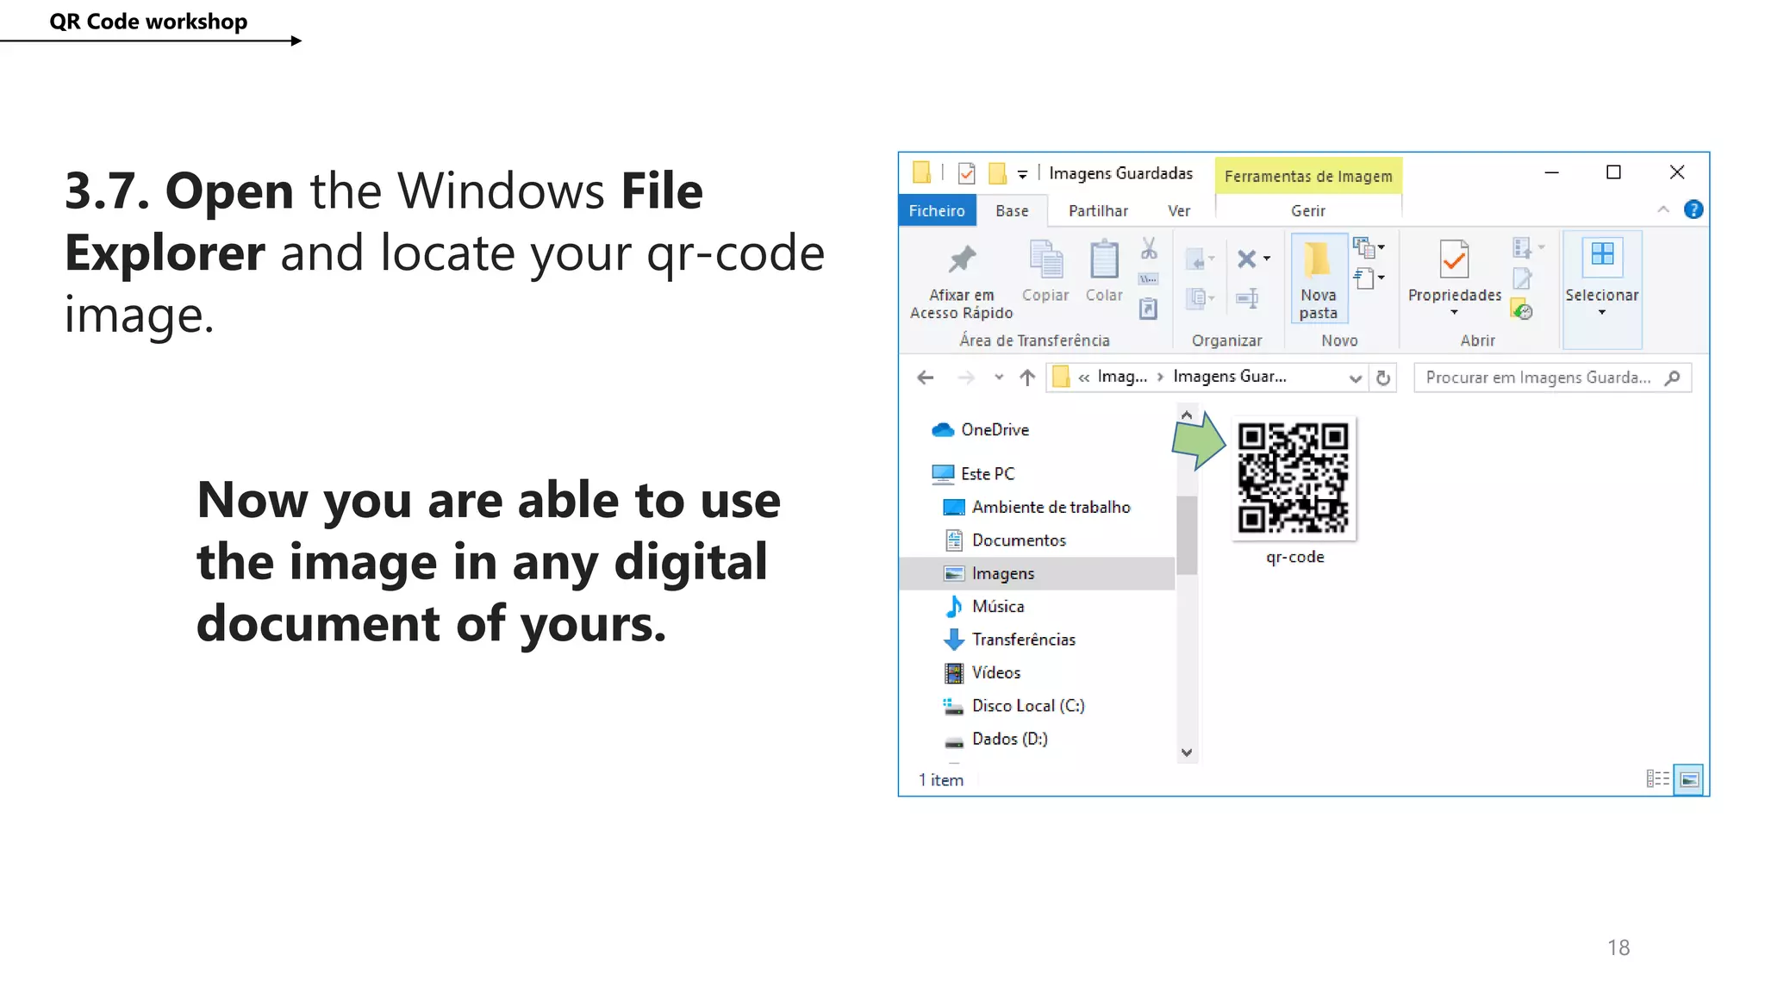Switch to details view
The image size is (1765, 993).
click(x=1656, y=779)
